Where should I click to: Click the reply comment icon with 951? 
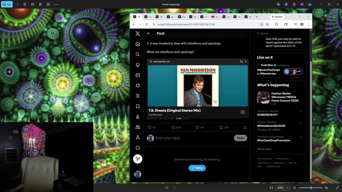point(152,127)
